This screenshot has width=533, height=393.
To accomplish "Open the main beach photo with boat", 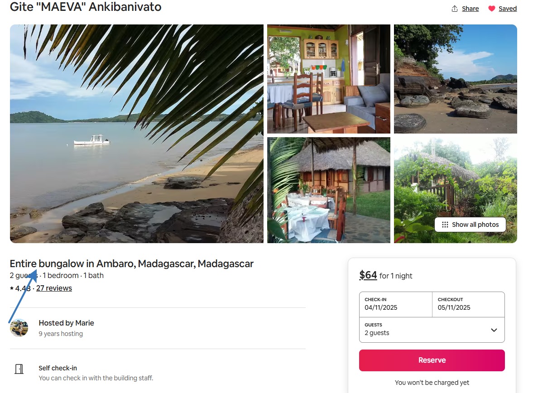I will tap(136, 134).
